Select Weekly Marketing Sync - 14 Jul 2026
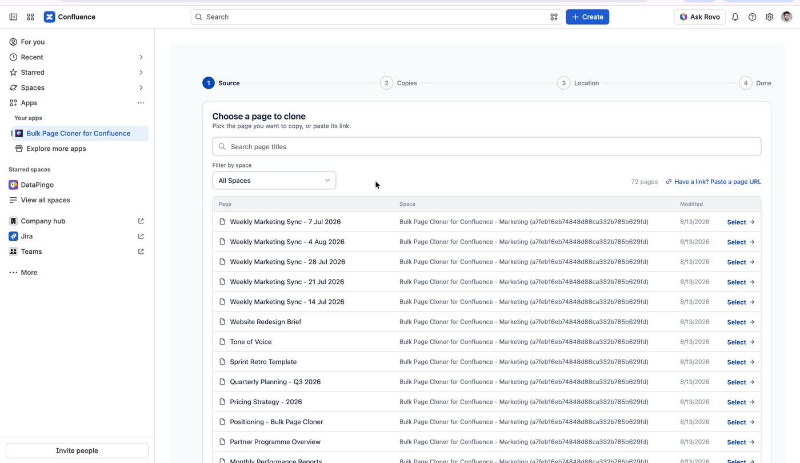Image resolution: width=800 pixels, height=463 pixels. [x=741, y=302]
